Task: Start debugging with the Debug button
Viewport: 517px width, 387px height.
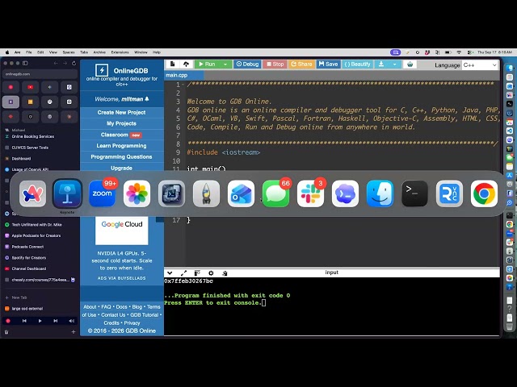Action: 248,64
